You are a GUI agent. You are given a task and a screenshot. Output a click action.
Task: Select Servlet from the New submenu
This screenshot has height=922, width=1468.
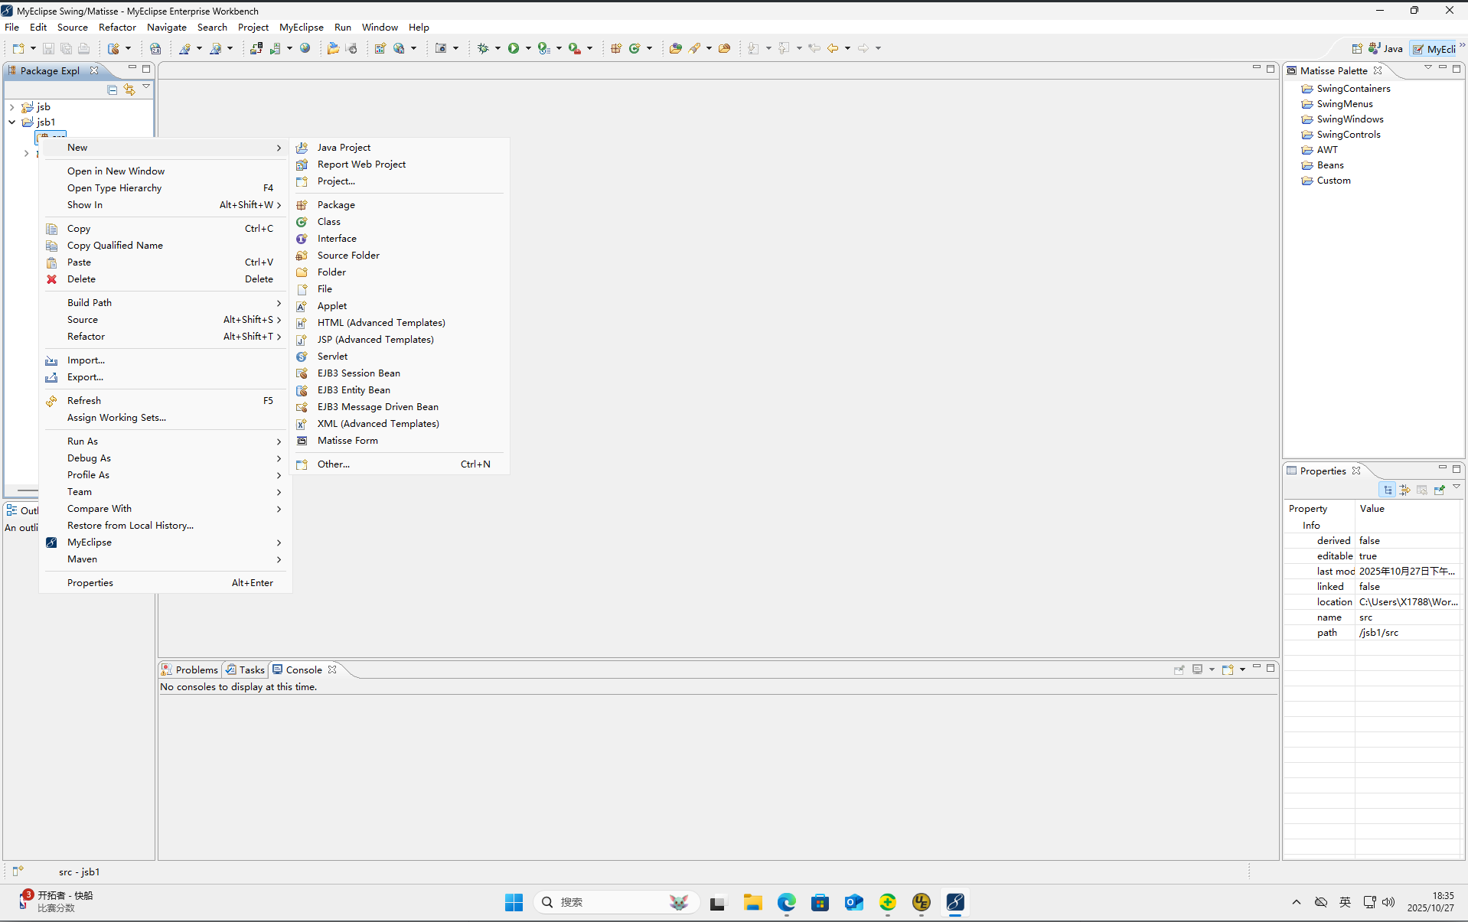coord(400,357)
